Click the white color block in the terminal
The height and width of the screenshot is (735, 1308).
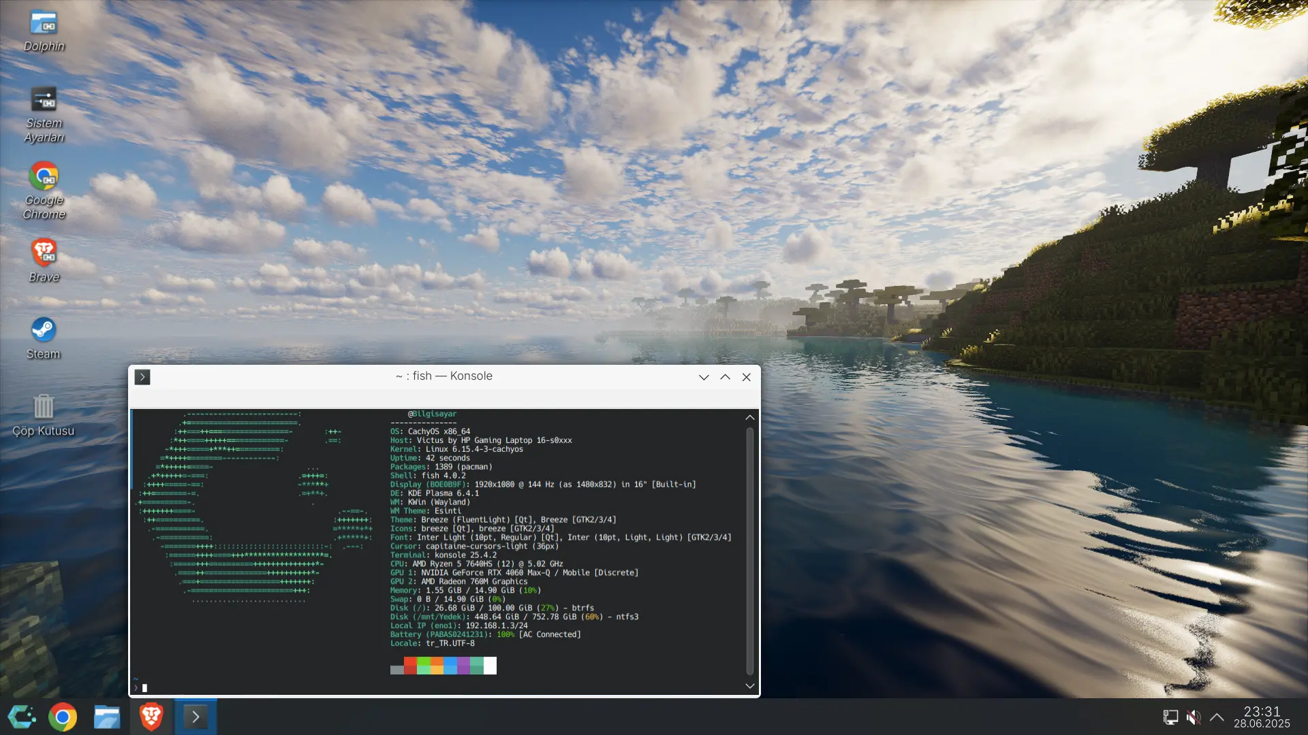[x=490, y=666]
